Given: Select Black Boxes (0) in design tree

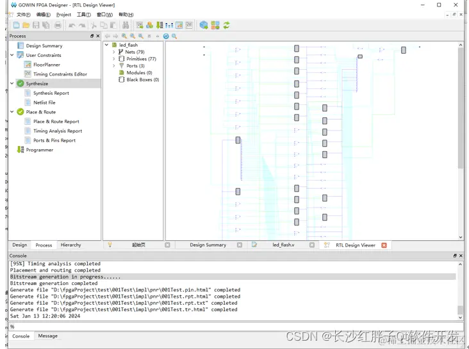Looking at the screenshot, I should [143, 79].
